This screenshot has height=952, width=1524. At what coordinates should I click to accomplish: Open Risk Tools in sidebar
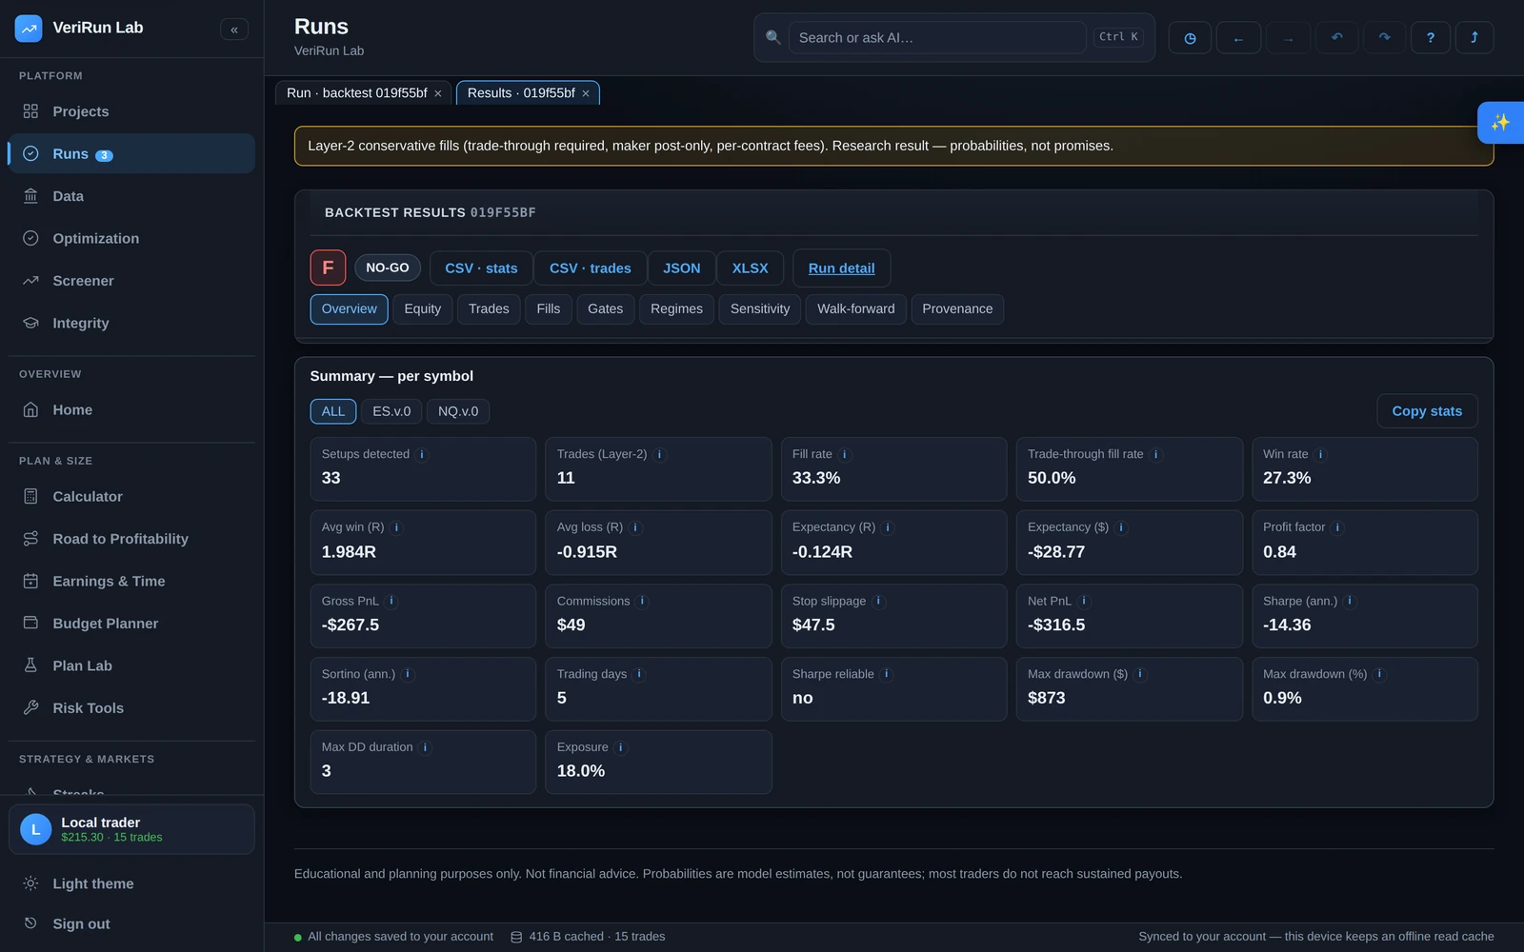[x=131, y=708]
